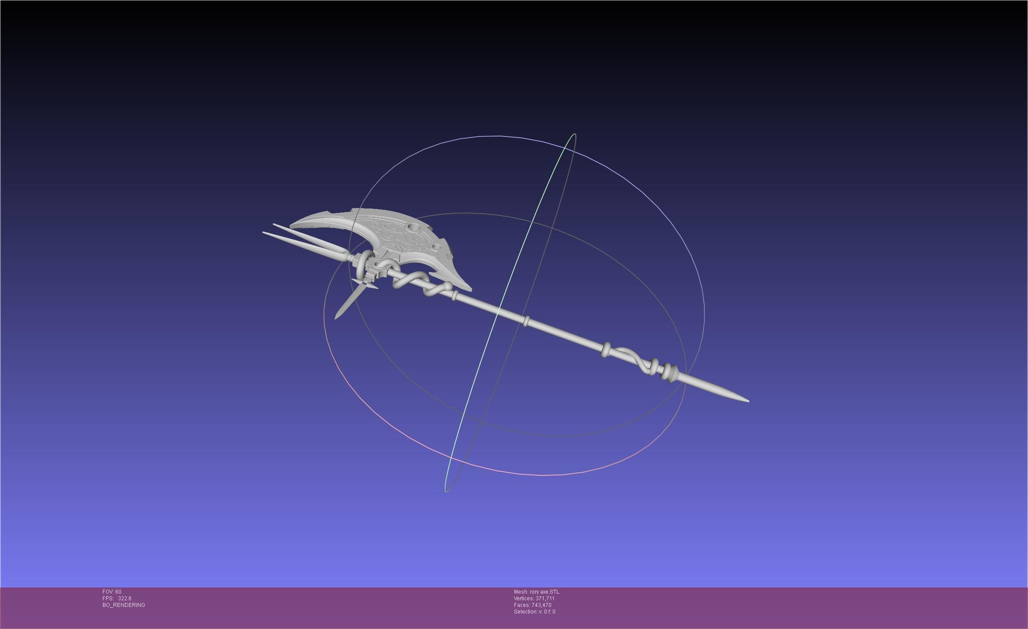This screenshot has width=1028, height=629.
Task: Click the Vertices: 371,711 count text
Action: 534,599
